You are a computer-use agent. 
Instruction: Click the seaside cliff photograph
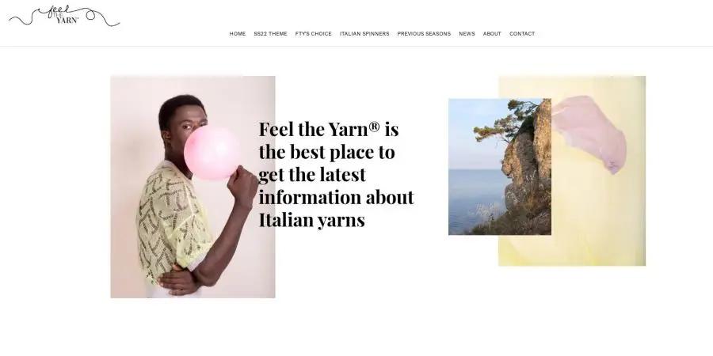point(500,167)
